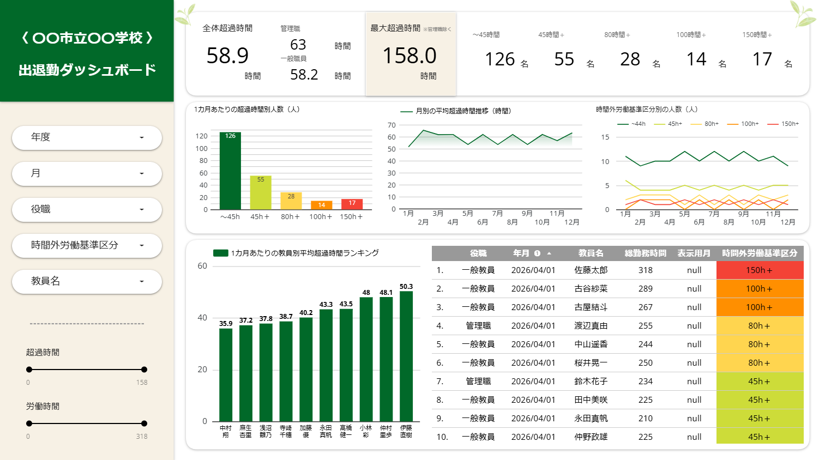Expand the 月 dropdown filter
This screenshot has width=819, height=460.
[x=87, y=173]
